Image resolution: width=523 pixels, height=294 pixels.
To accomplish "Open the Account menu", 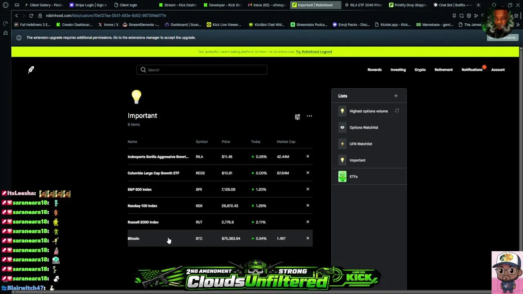I will pos(498,70).
